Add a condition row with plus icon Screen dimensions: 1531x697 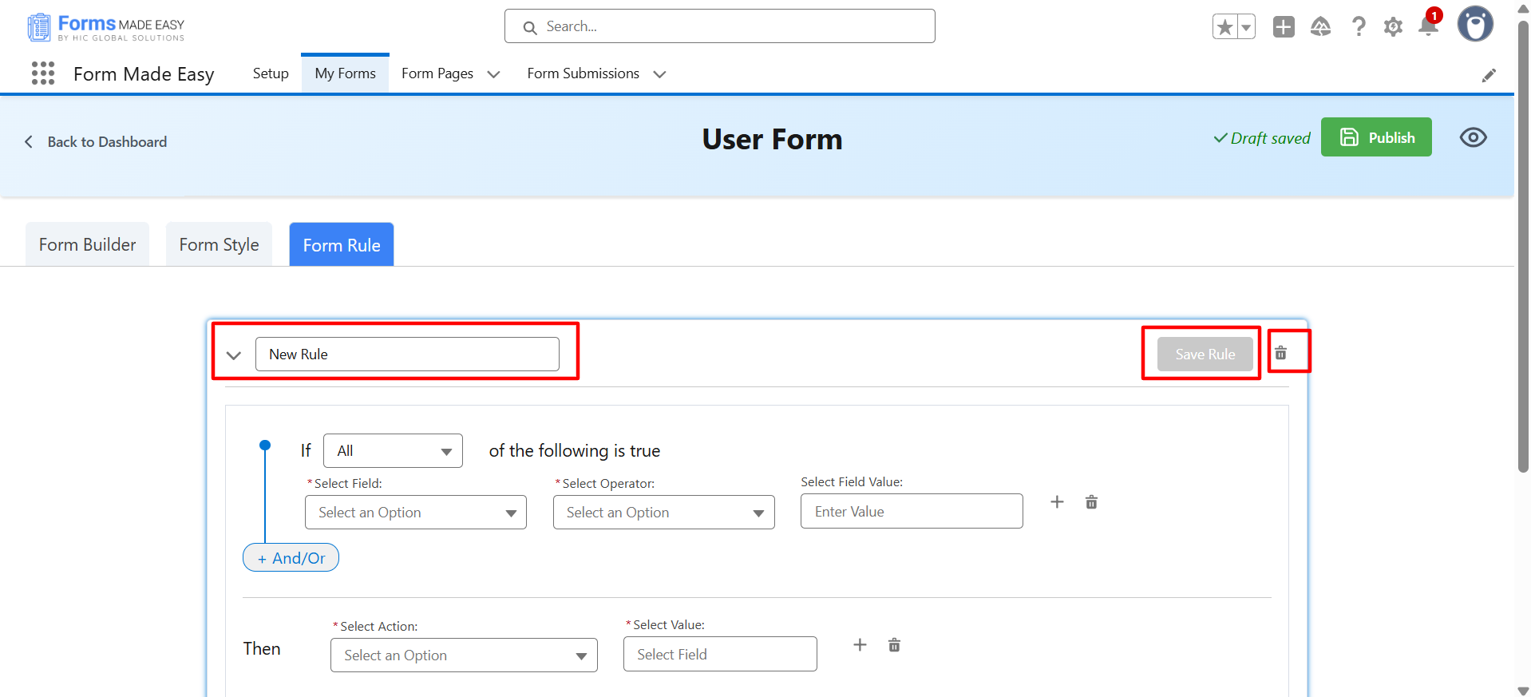(x=1057, y=502)
